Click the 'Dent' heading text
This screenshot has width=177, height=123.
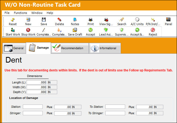point(14,60)
